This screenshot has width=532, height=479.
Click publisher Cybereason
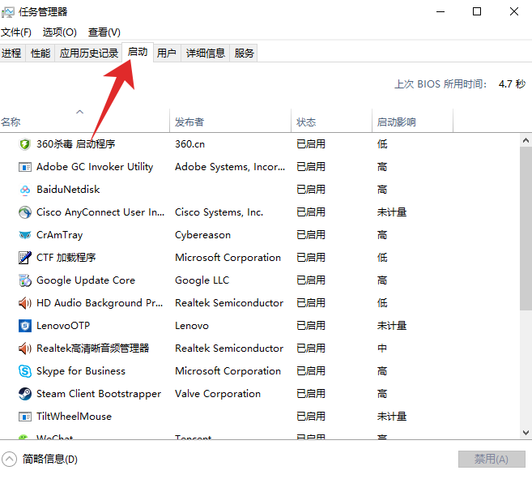203,235
